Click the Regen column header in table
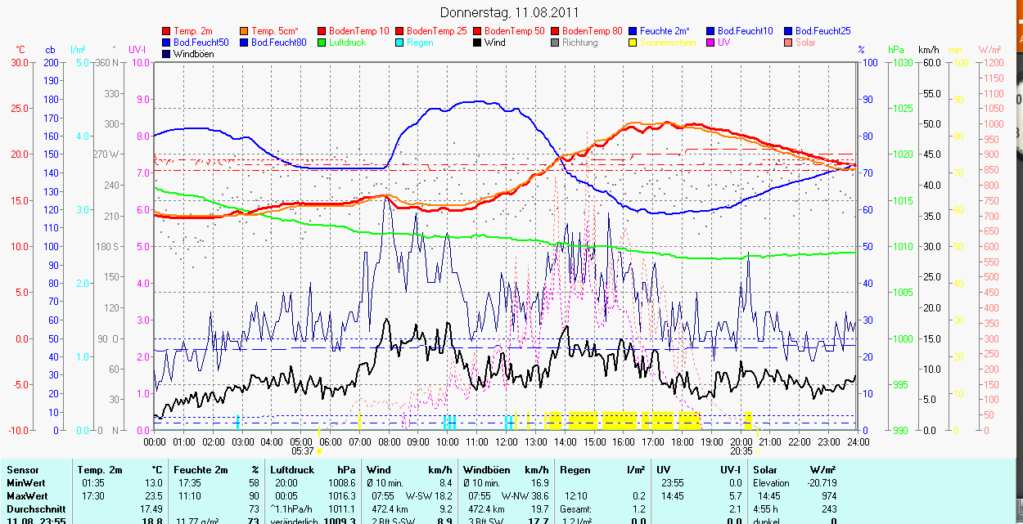 [x=575, y=470]
